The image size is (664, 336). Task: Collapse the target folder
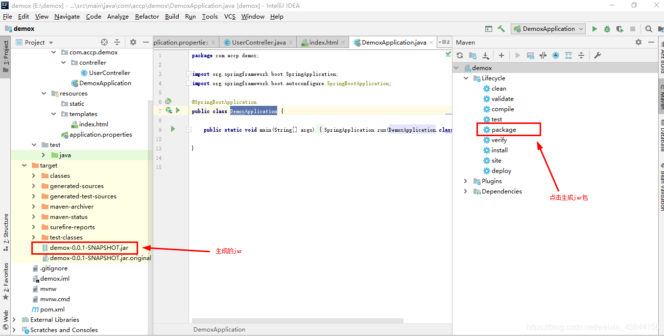pos(24,166)
